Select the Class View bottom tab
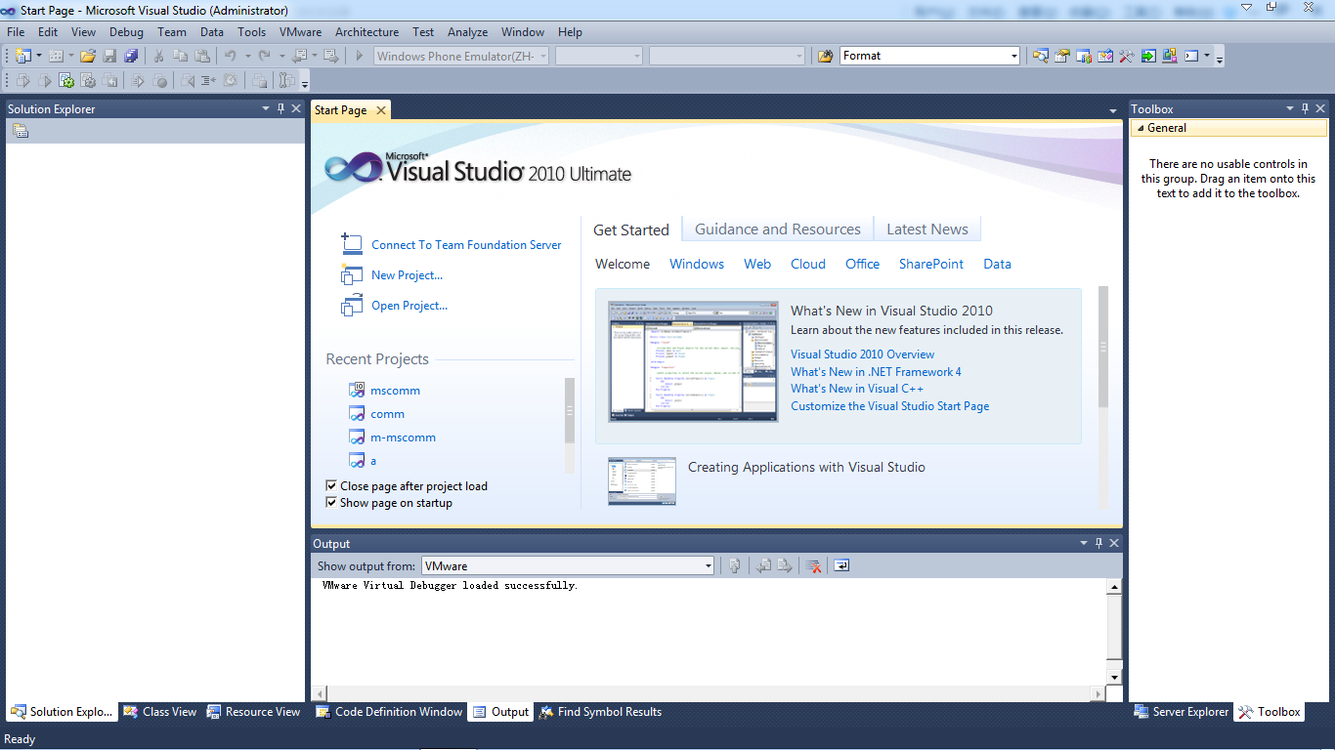Viewport: 1335px width, 750px height. click(160, 712)
